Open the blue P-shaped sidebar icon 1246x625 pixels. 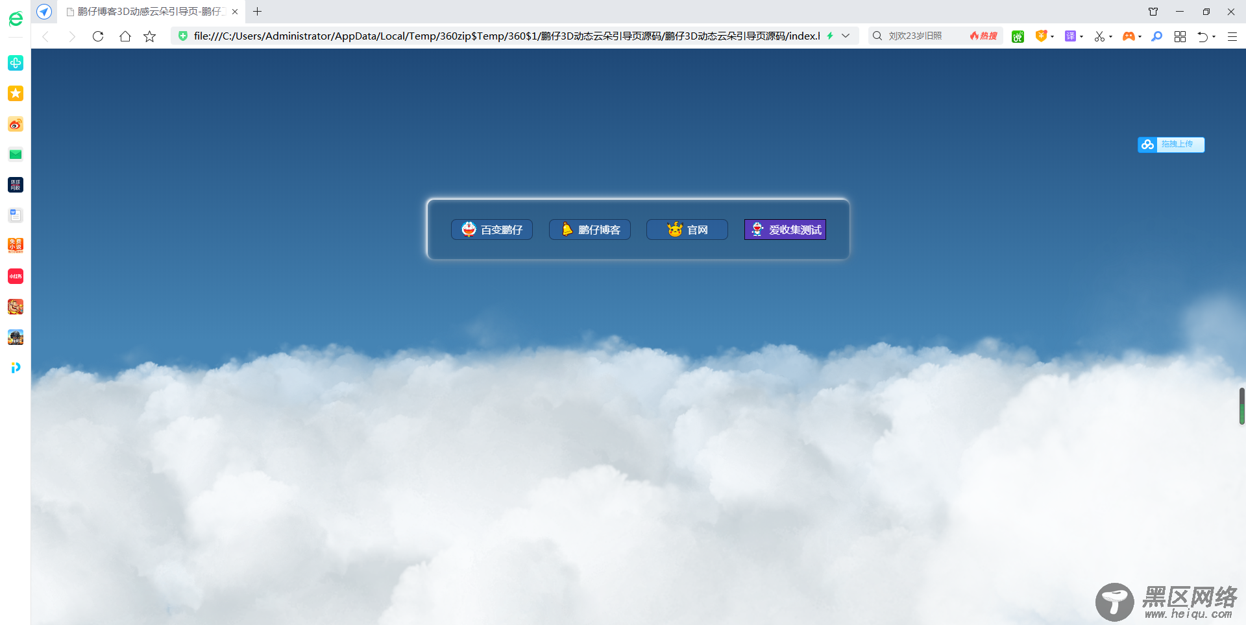pos(16,368)
